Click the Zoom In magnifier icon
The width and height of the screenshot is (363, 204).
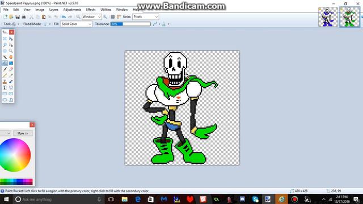tap(105, 16)
